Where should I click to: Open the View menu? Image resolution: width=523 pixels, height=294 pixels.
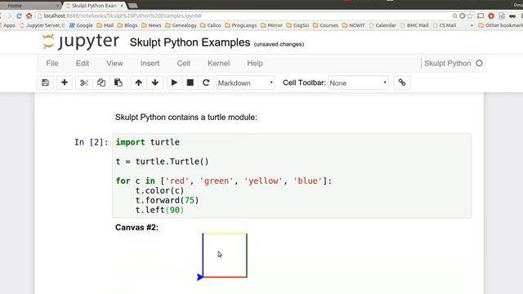coord(114,64)
